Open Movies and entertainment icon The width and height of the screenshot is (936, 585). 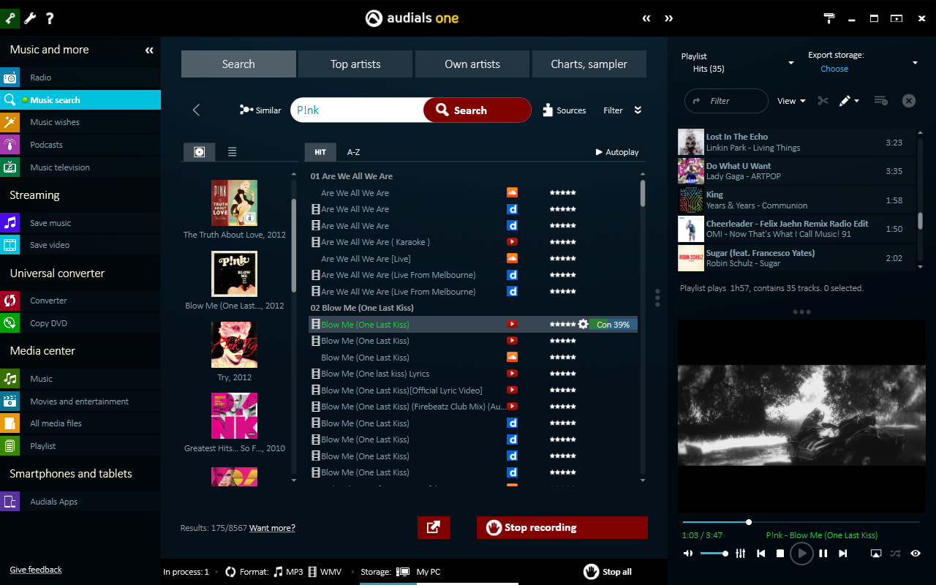[10, 401]
